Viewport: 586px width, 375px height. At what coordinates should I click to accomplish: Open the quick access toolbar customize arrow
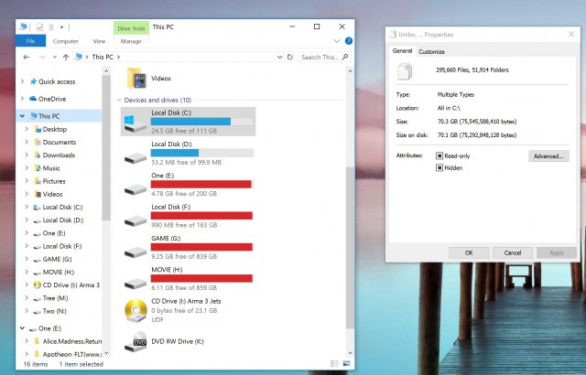[61, 27]
